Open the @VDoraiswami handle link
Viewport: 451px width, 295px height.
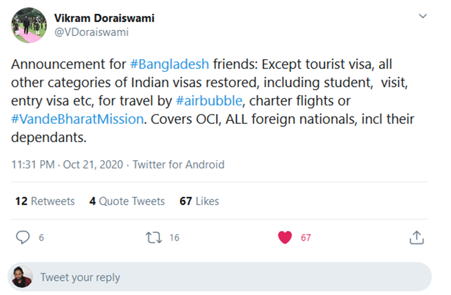click(x=91, y=32)
